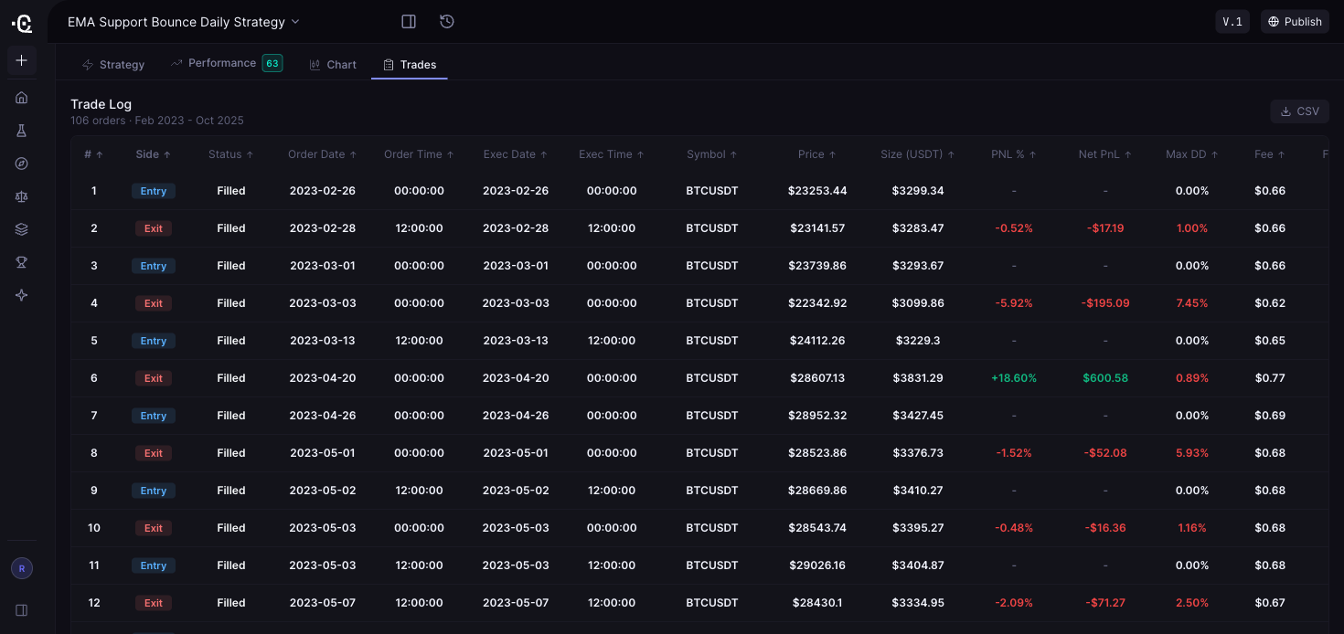Click the app logo icon
Viewport: 1344px width, 634px height.
22,23
